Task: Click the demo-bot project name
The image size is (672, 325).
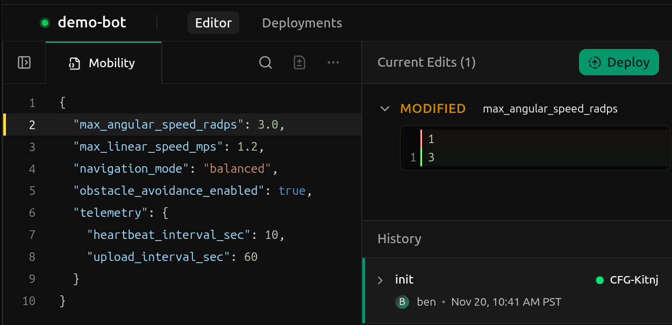Action: (92, 23)
